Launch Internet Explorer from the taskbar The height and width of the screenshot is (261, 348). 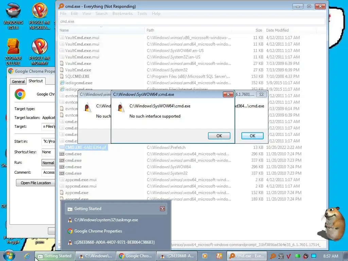[27, 256]
